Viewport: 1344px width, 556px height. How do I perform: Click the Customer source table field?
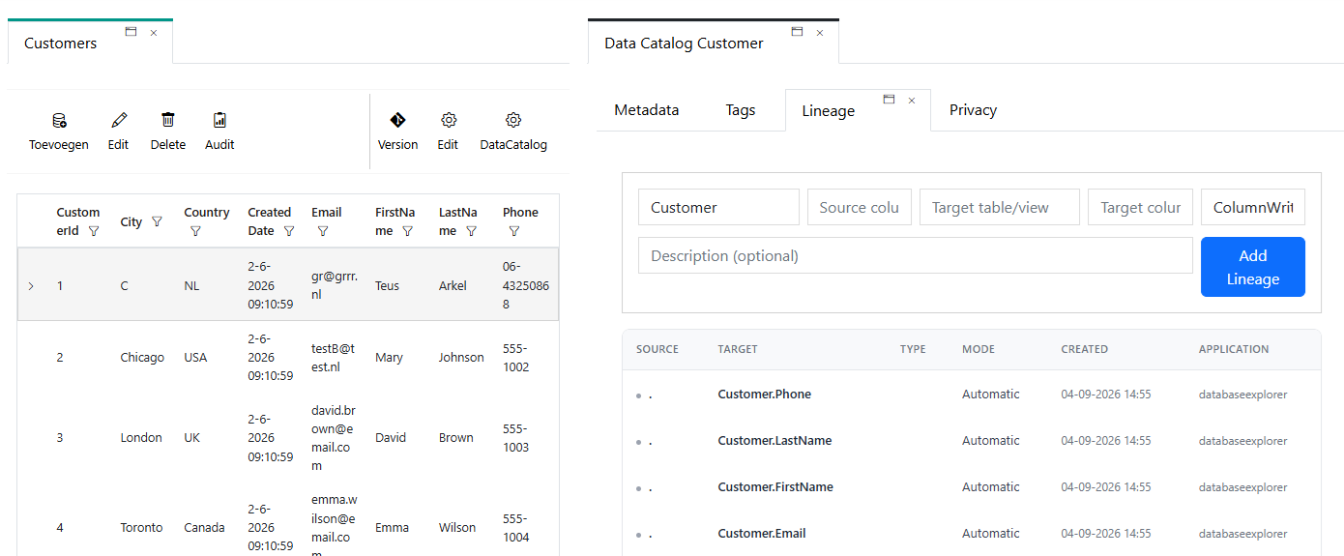coord(718,207)
